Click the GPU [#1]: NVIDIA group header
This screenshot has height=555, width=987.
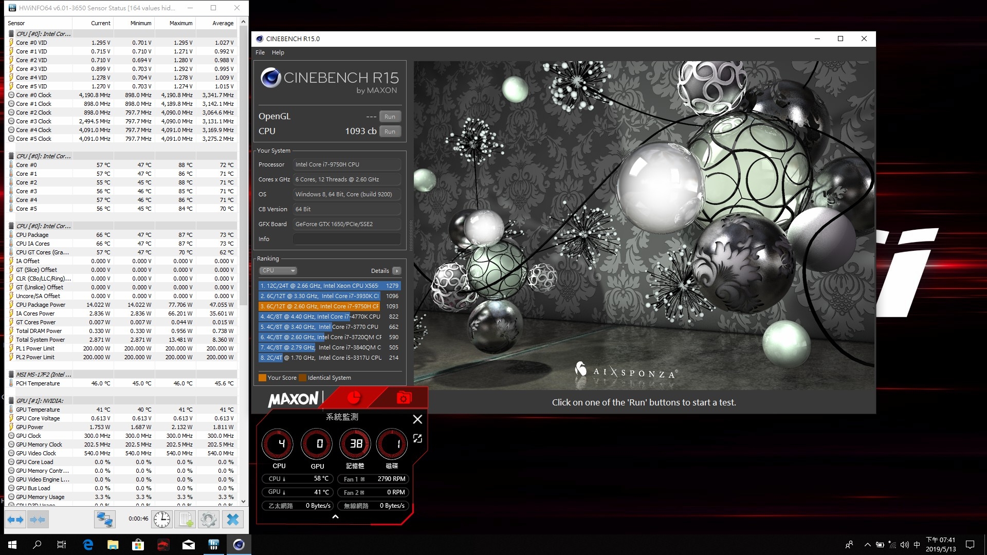click(x=121, y=401)
